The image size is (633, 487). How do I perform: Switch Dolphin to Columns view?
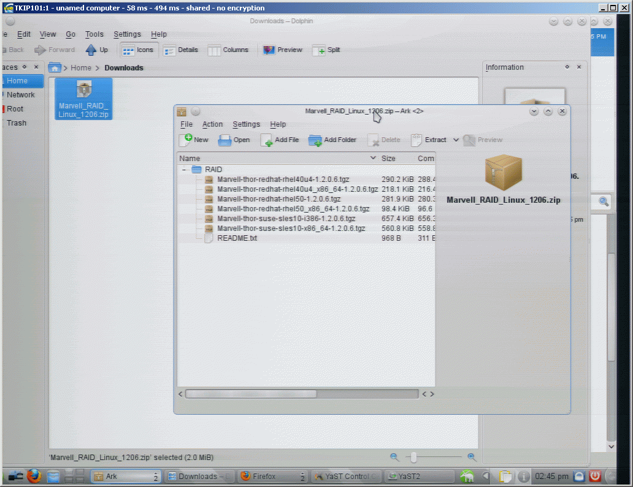[228, 50]
